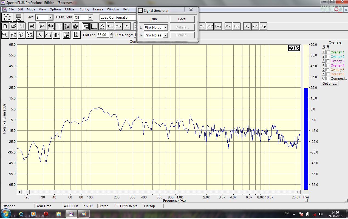Image resolution: width=348 pixels, height=219 pixels.
Task: Click the Plot Top value field
Action: click(103, 35)
